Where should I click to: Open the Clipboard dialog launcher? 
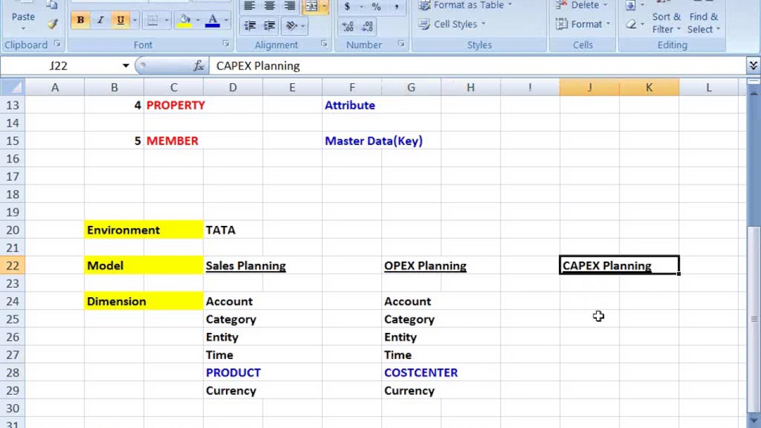pos(57,44)
